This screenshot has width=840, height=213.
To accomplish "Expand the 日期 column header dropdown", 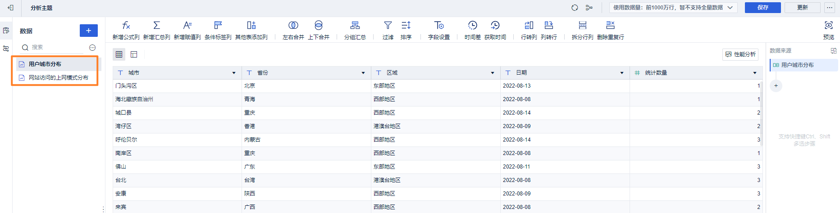I will (622, 73).
